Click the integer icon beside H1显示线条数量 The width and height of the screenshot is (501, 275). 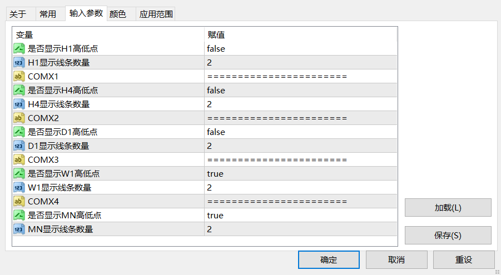click(x=19, y=63)
